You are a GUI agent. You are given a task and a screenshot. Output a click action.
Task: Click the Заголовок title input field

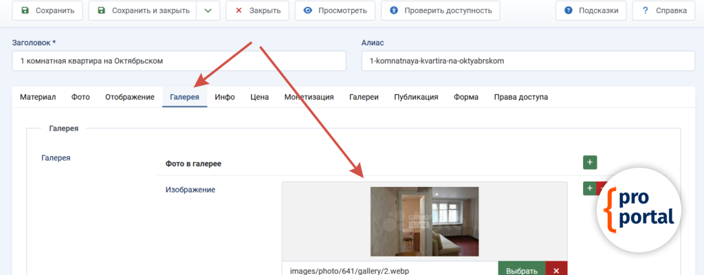[x=179, y=60]
